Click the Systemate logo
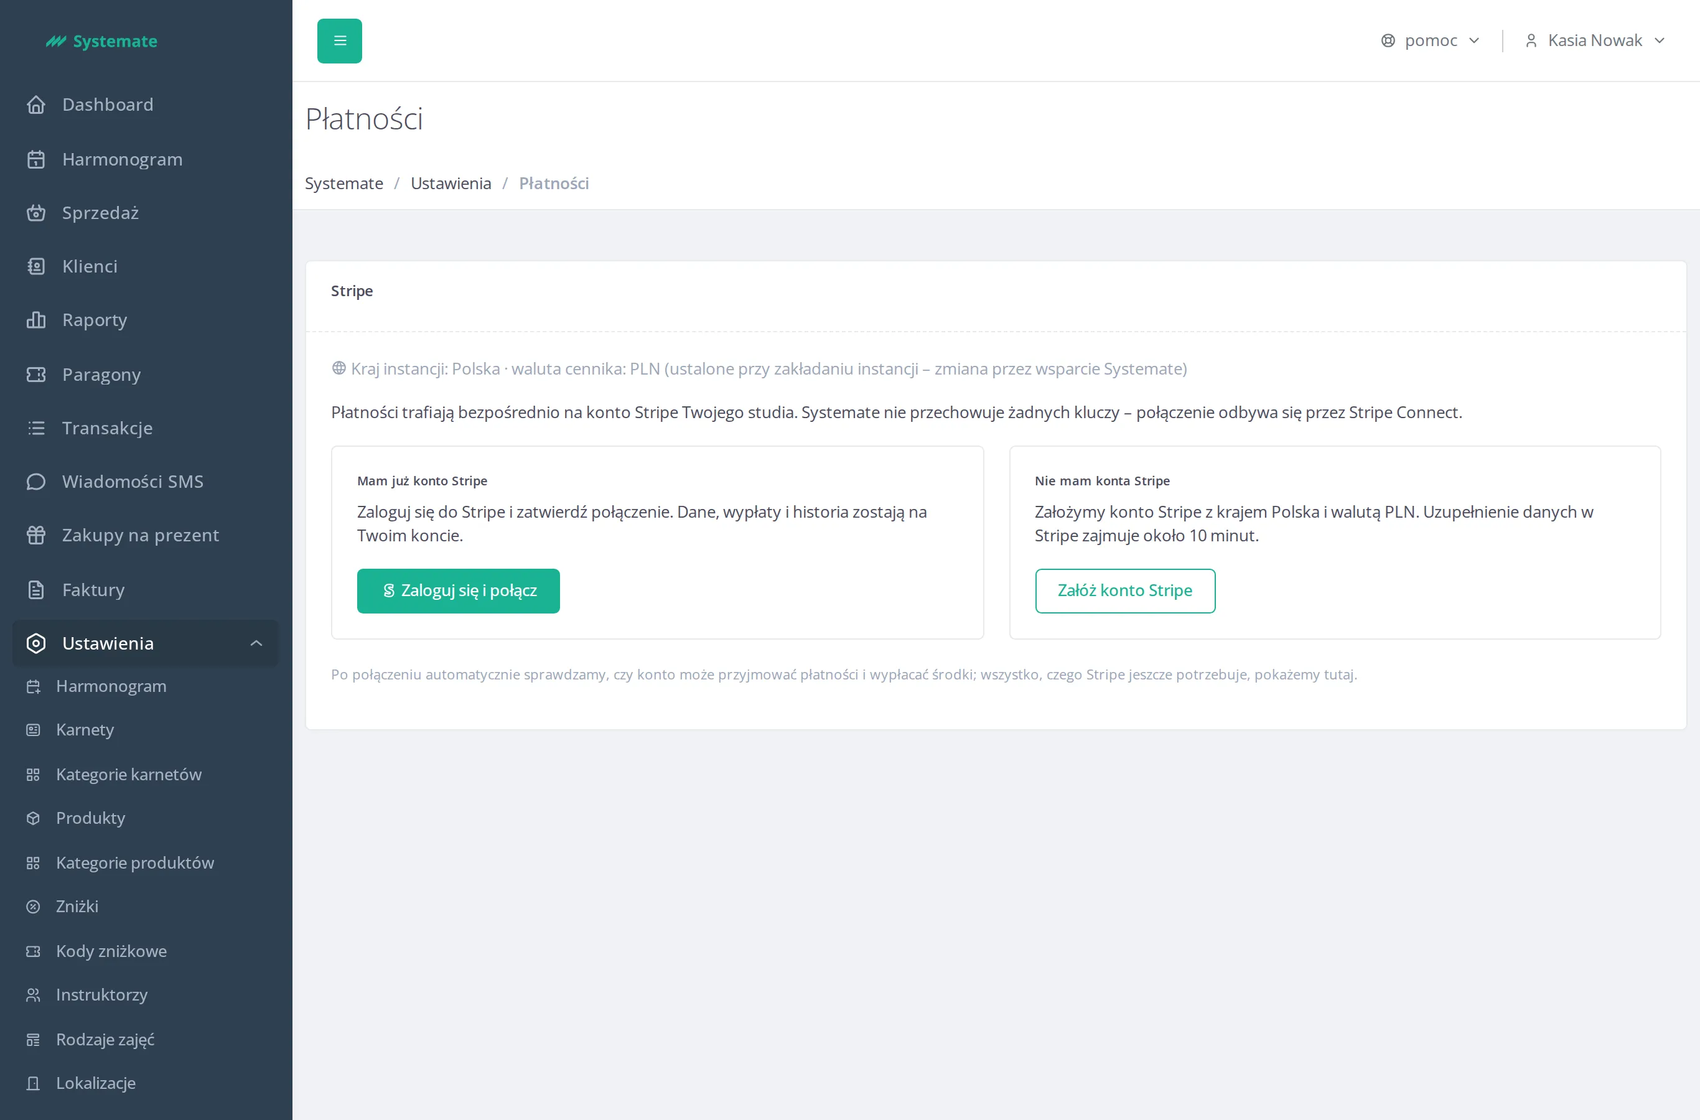The image size is (1700, 1120). point(101,42)
